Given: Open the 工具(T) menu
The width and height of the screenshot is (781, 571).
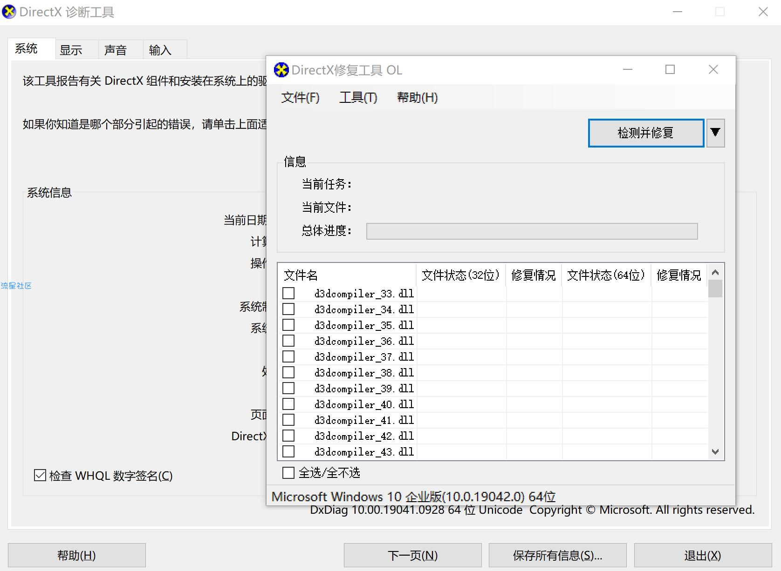Looking at the screenshot, I should [358, 97].
